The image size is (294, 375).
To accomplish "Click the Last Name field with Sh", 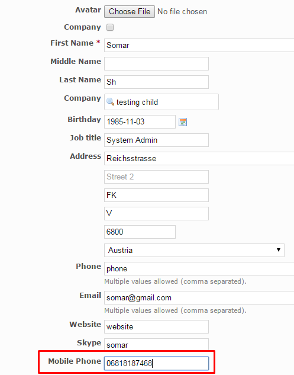I will tap(156, 82).
